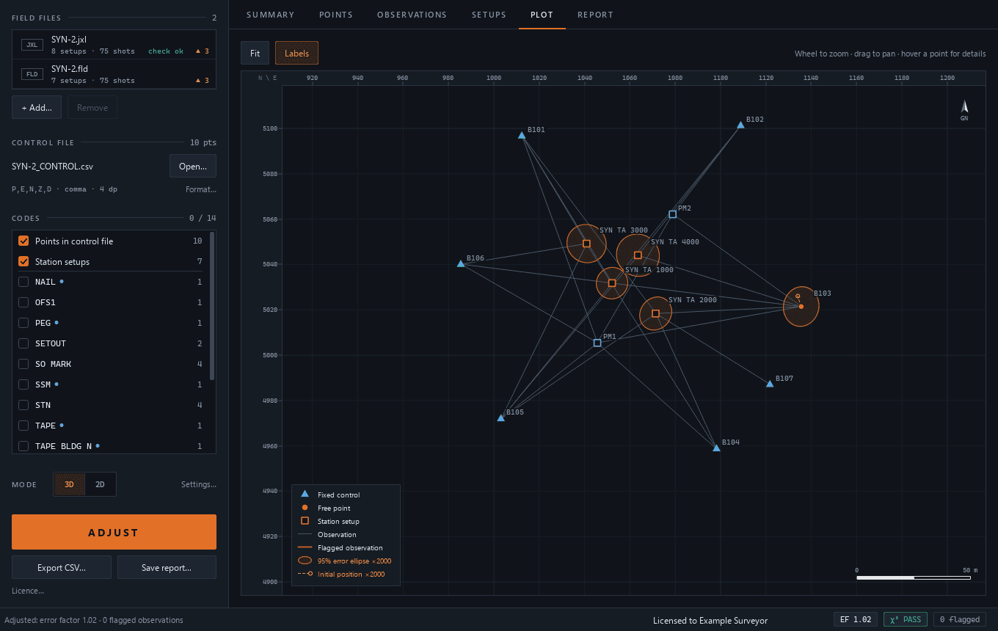Click Save report... button
The image size is (998, 631).
(x=167, y=567)
